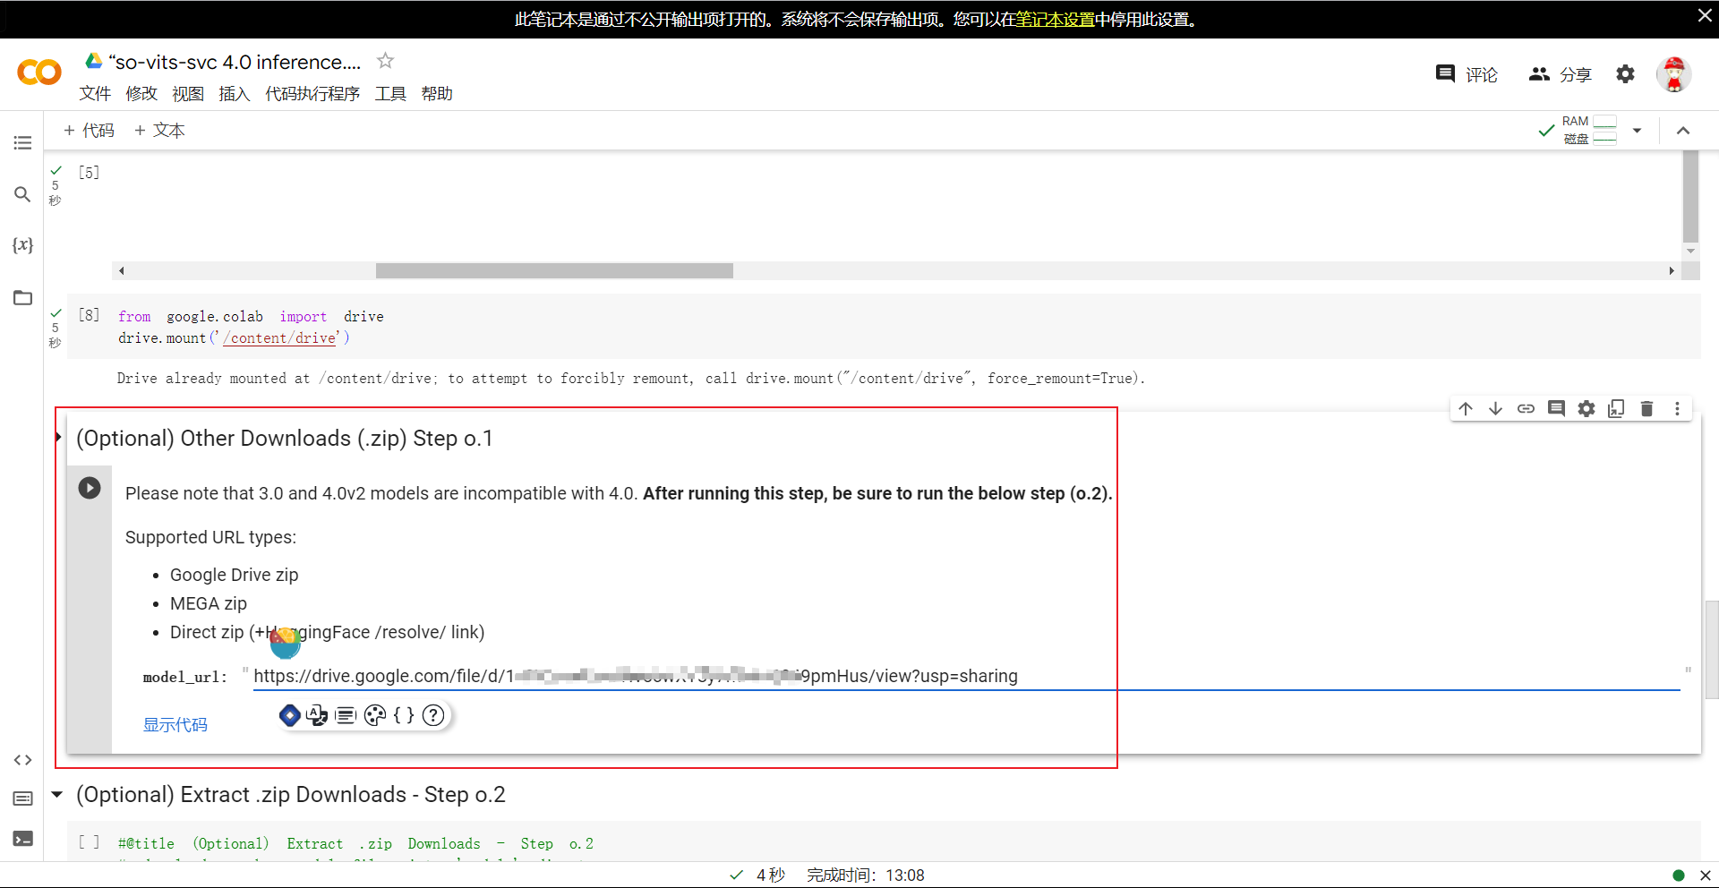
Task: Move cell up with the arrow icon
Action: pos(1466,409)
